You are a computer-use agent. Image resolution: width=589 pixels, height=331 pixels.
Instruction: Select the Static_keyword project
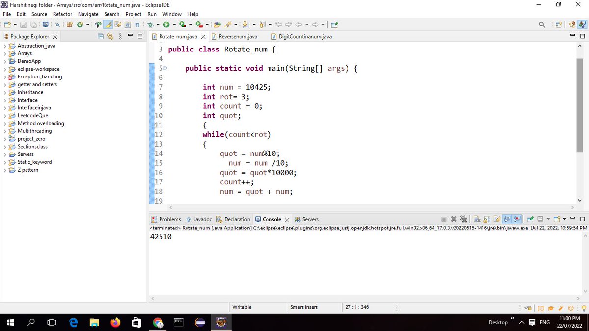34,162
